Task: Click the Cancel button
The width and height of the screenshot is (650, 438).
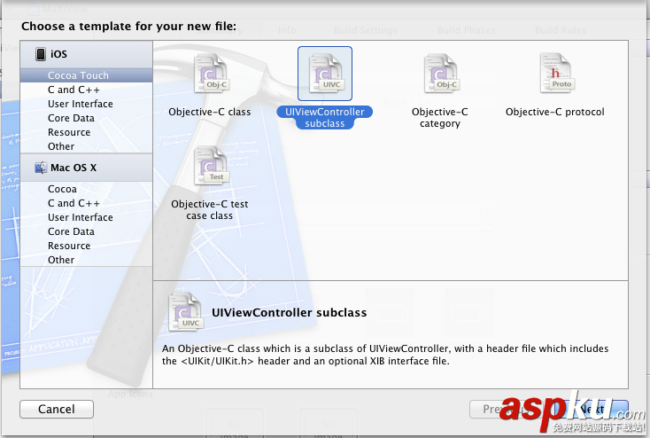Action: [x=57, y=409]
